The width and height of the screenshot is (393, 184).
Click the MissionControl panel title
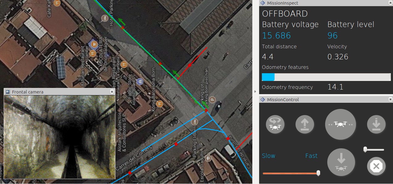pos(283,100)
